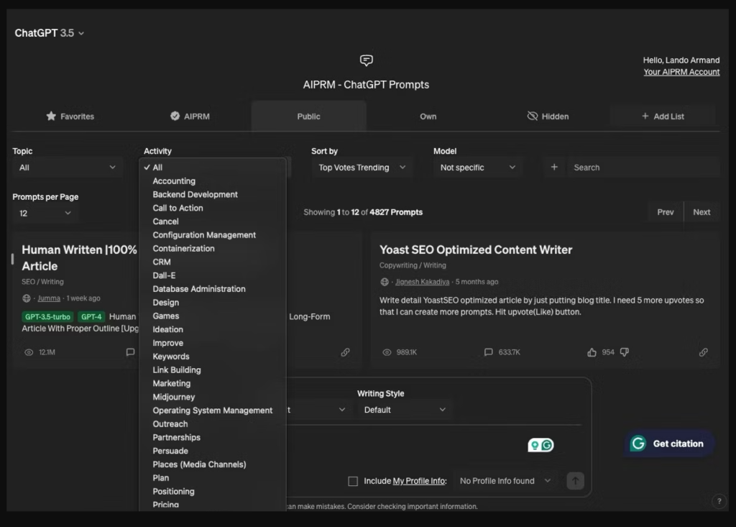Select Places (Media Channels) activity

pos(213,464)
